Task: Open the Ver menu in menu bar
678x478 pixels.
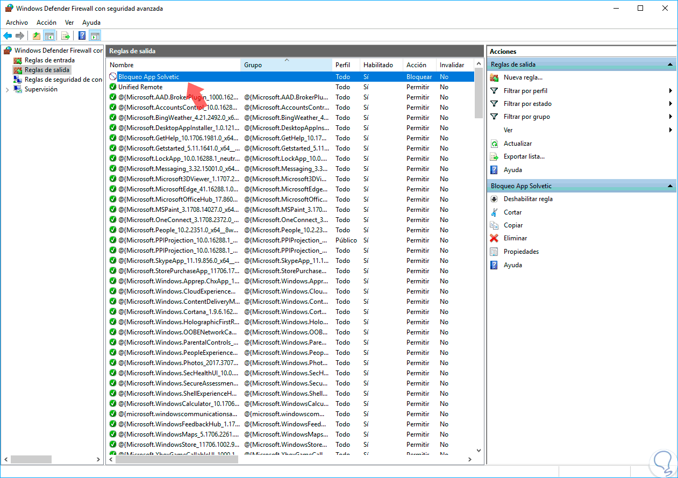Action: click(x=69, y=23)
